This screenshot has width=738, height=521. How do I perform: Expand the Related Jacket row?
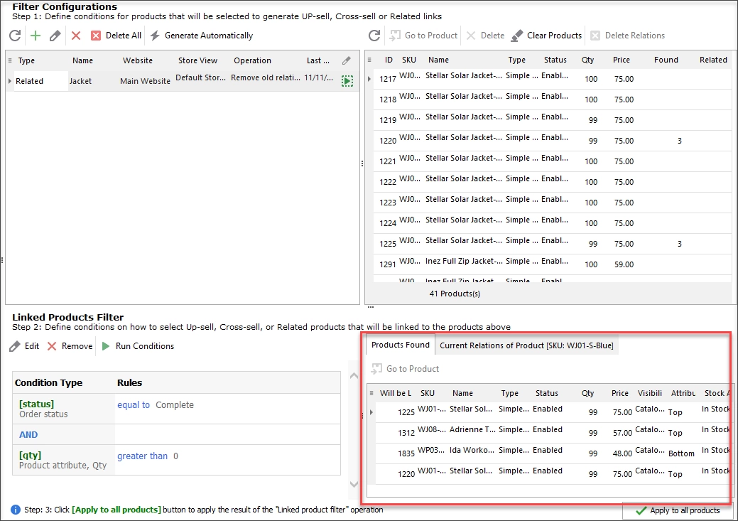click(x=9, y=81)
